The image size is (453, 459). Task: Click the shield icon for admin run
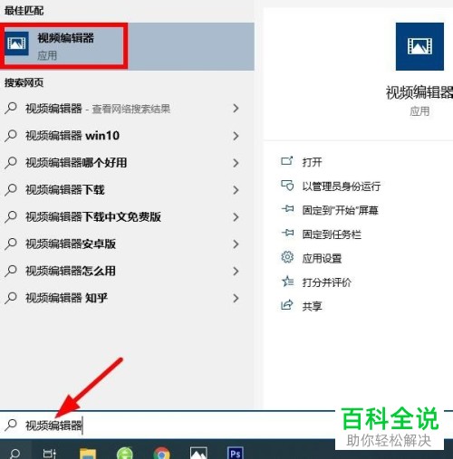[287, 185]
